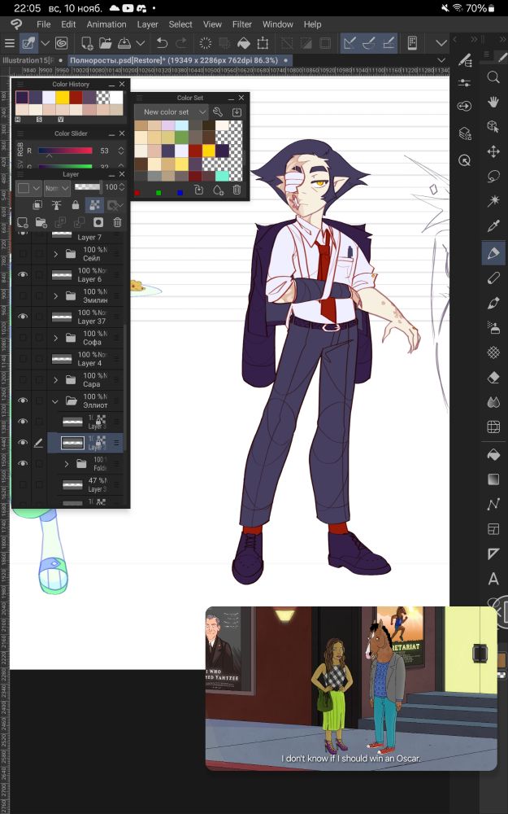Select the Gradient tool

coord(493,479)
